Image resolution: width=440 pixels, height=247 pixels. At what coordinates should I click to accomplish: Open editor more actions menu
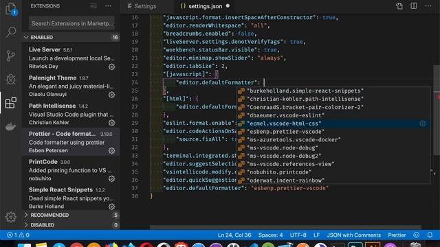pyautogui.click(x=428, y=6)
